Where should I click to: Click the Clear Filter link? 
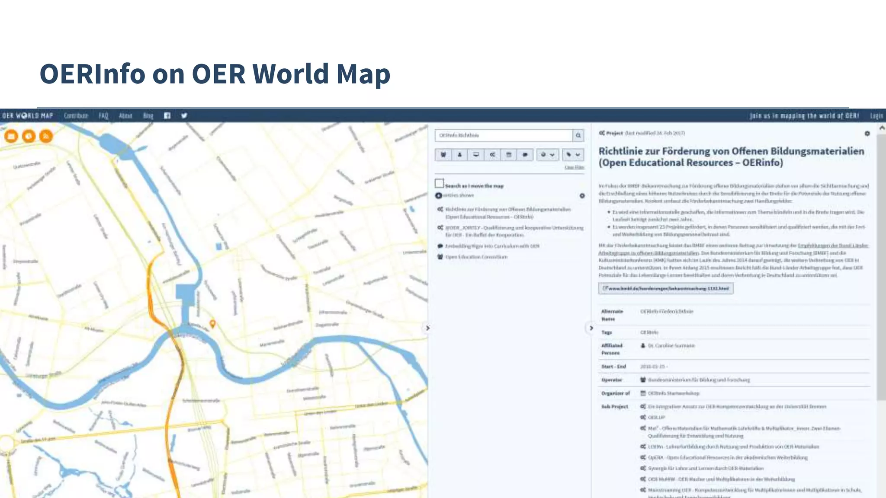pos(574,167)
